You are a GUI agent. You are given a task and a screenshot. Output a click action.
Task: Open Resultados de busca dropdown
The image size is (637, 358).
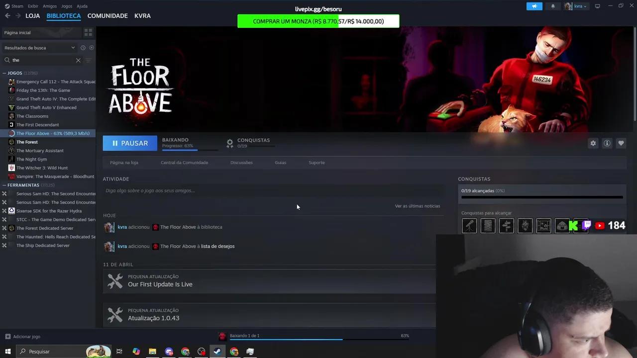tap(39, 48)
